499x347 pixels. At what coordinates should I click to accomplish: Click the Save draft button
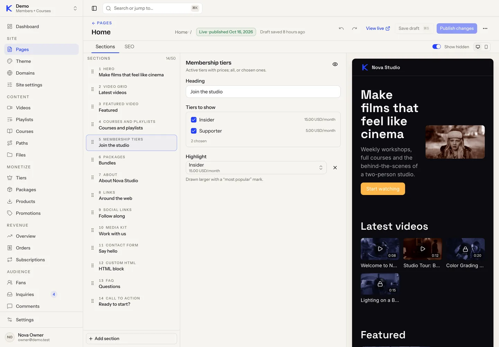(414, 28)
